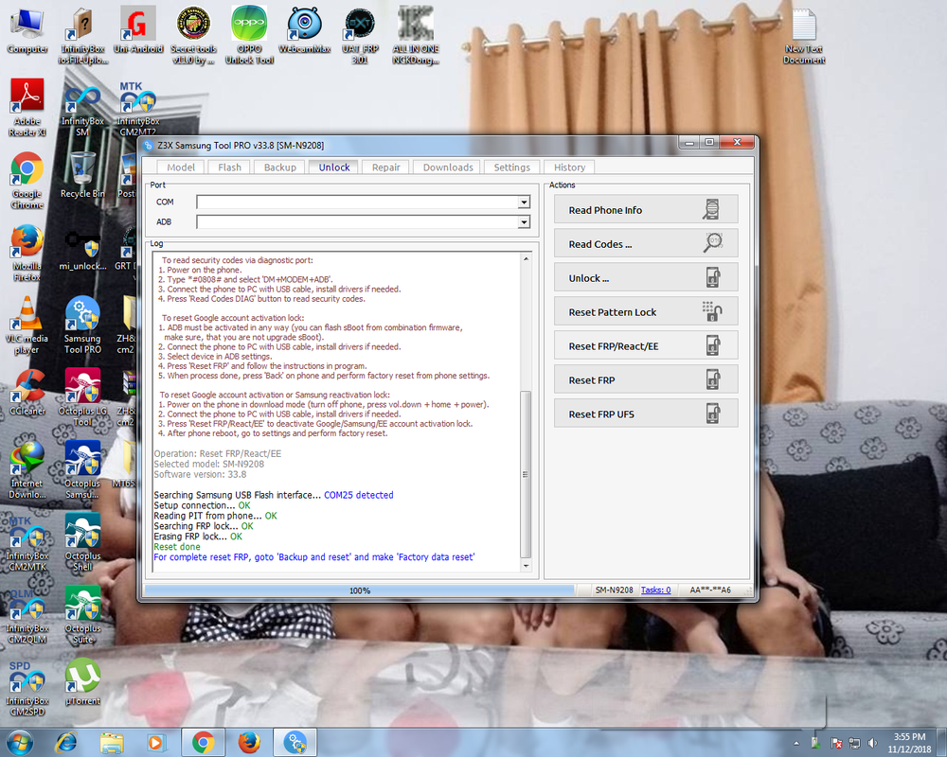The width and height of the screenshot is (947, 757).
Task: Click the Reset FRP UFS button
Action: coord(646,414)
